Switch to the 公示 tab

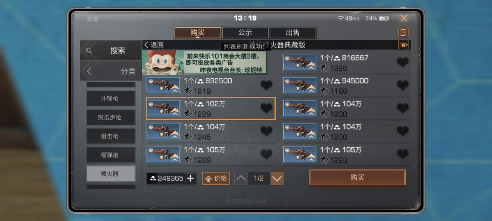click(x=245, y=33)
